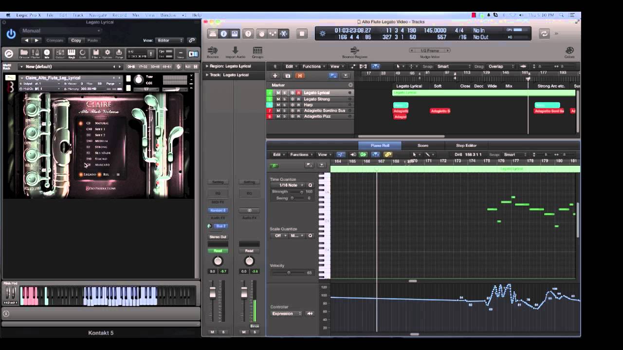Screen dimensions: 623x350
Task: Toggle the Natural articulation light
Action: click(81, 123)
